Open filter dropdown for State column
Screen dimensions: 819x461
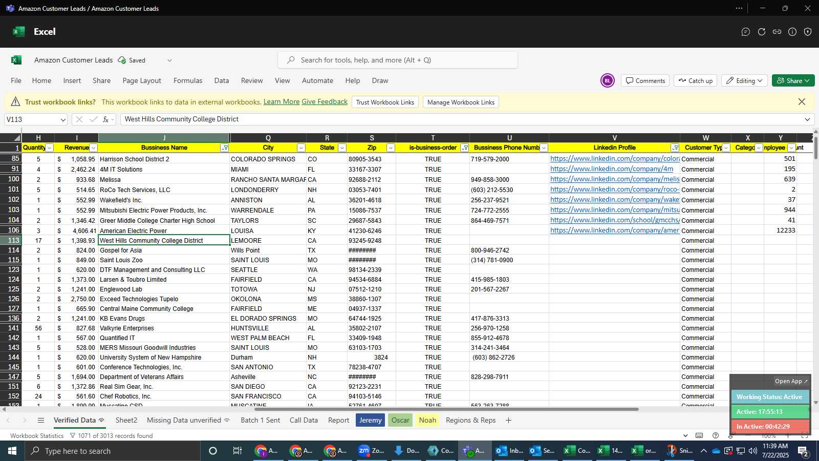pos(342,148)
